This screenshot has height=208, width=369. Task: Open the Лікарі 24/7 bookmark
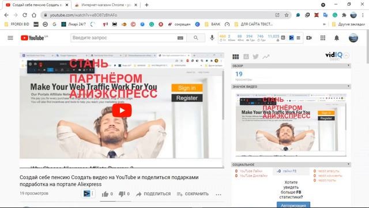pyautogui.click(x=73, y=24)
